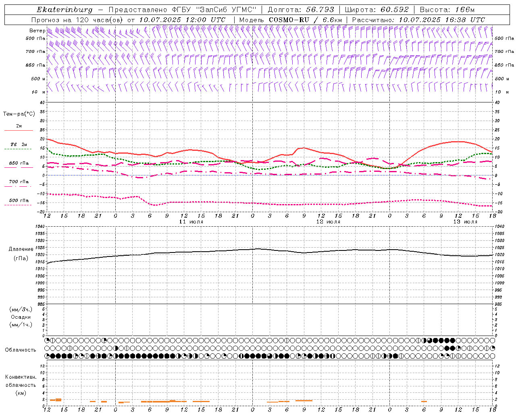
Task: Click the 850 гПа temperature legend label
Action: pos(19,163)
